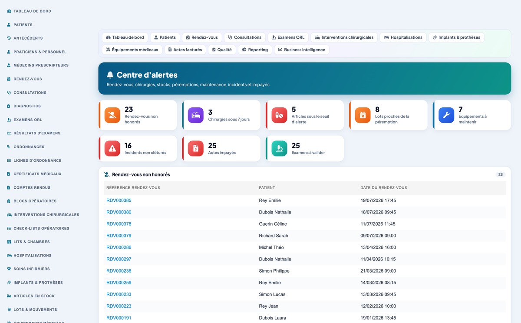Click the red invoice Actes impayés icon

pos(196,149)
